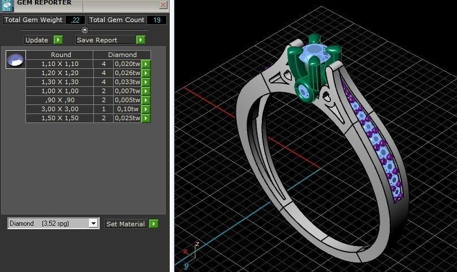This screenshot has width=457, height=272.
Task: Click the Set Material label
Action: 126,223
